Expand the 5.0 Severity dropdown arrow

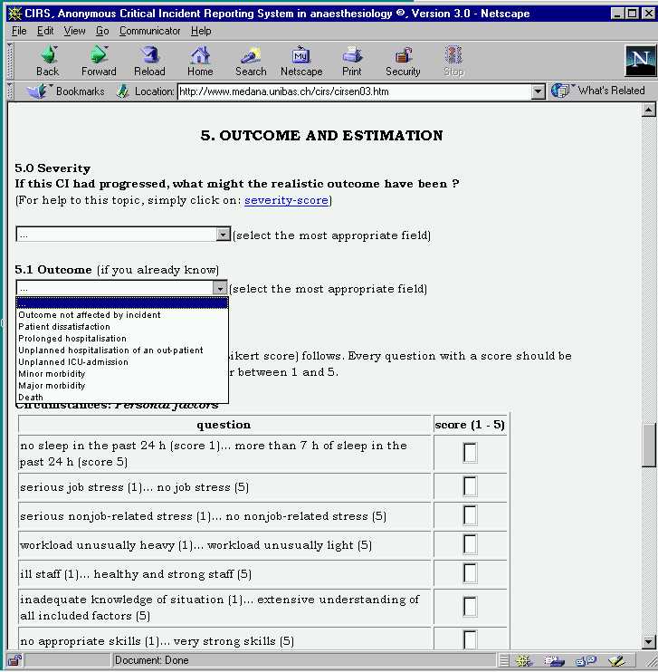point(223,235)
